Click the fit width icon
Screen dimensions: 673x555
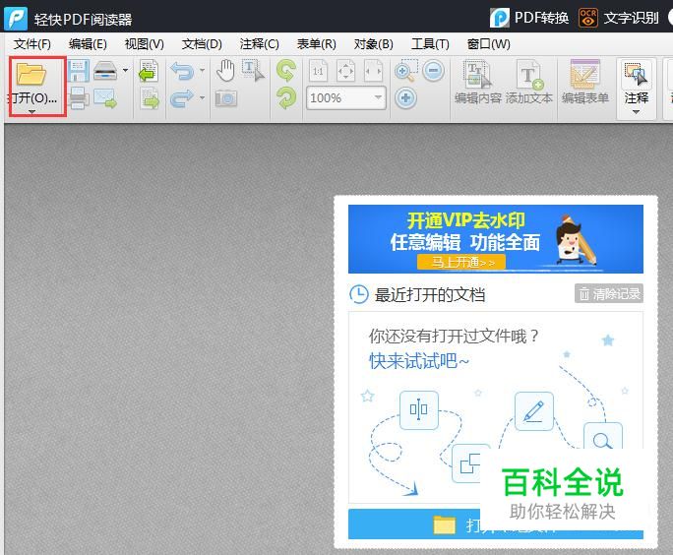tap(373, 71)
